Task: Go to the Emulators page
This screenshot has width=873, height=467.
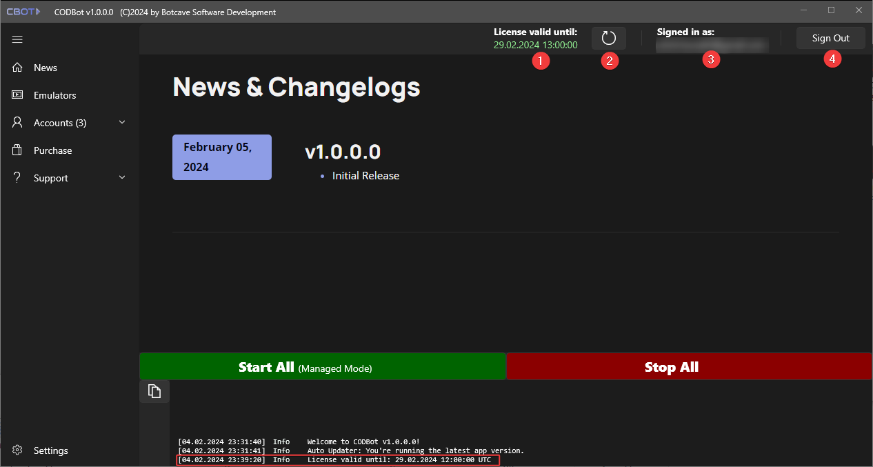Action: pyautogui.click(x=54, y=95)
